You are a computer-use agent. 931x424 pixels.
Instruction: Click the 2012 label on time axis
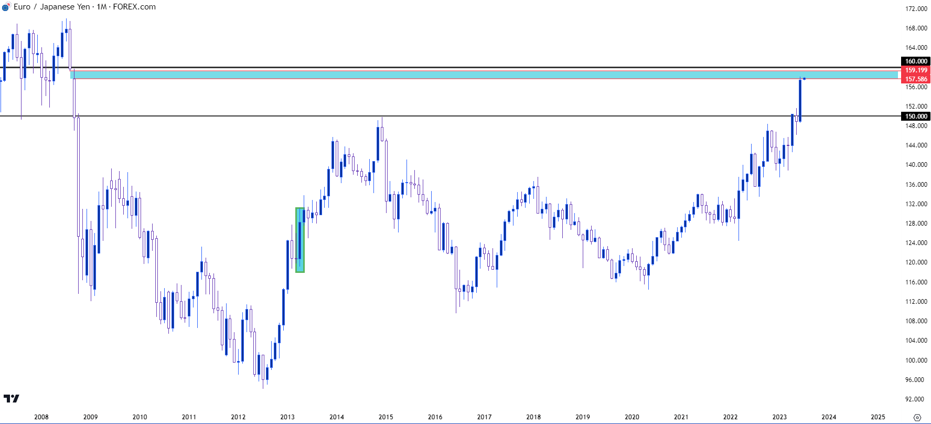pos(238,417)
